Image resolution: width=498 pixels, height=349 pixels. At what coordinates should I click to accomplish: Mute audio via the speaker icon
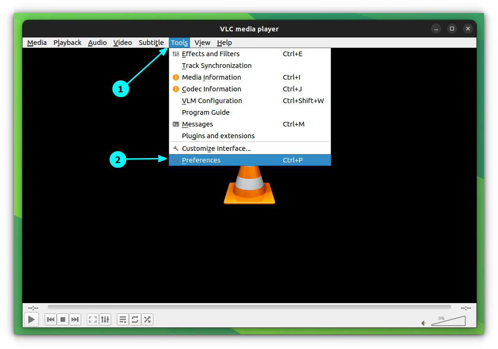click(423, 323)
